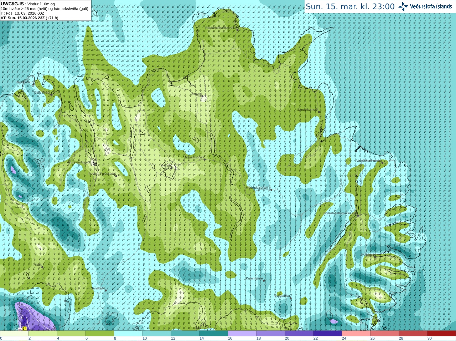Select the 24–26 m/s legend color
Image resolution: width=456 pixels, height=341 pixels.
pos(356,334)
